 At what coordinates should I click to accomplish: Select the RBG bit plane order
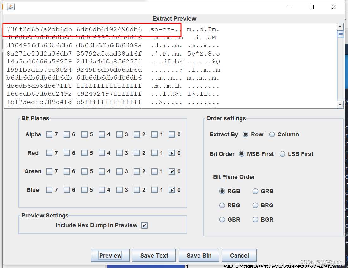coord(222,205)
